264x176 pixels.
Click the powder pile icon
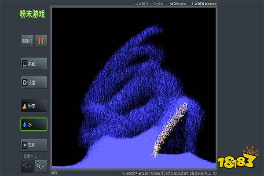tap(25, 106)
